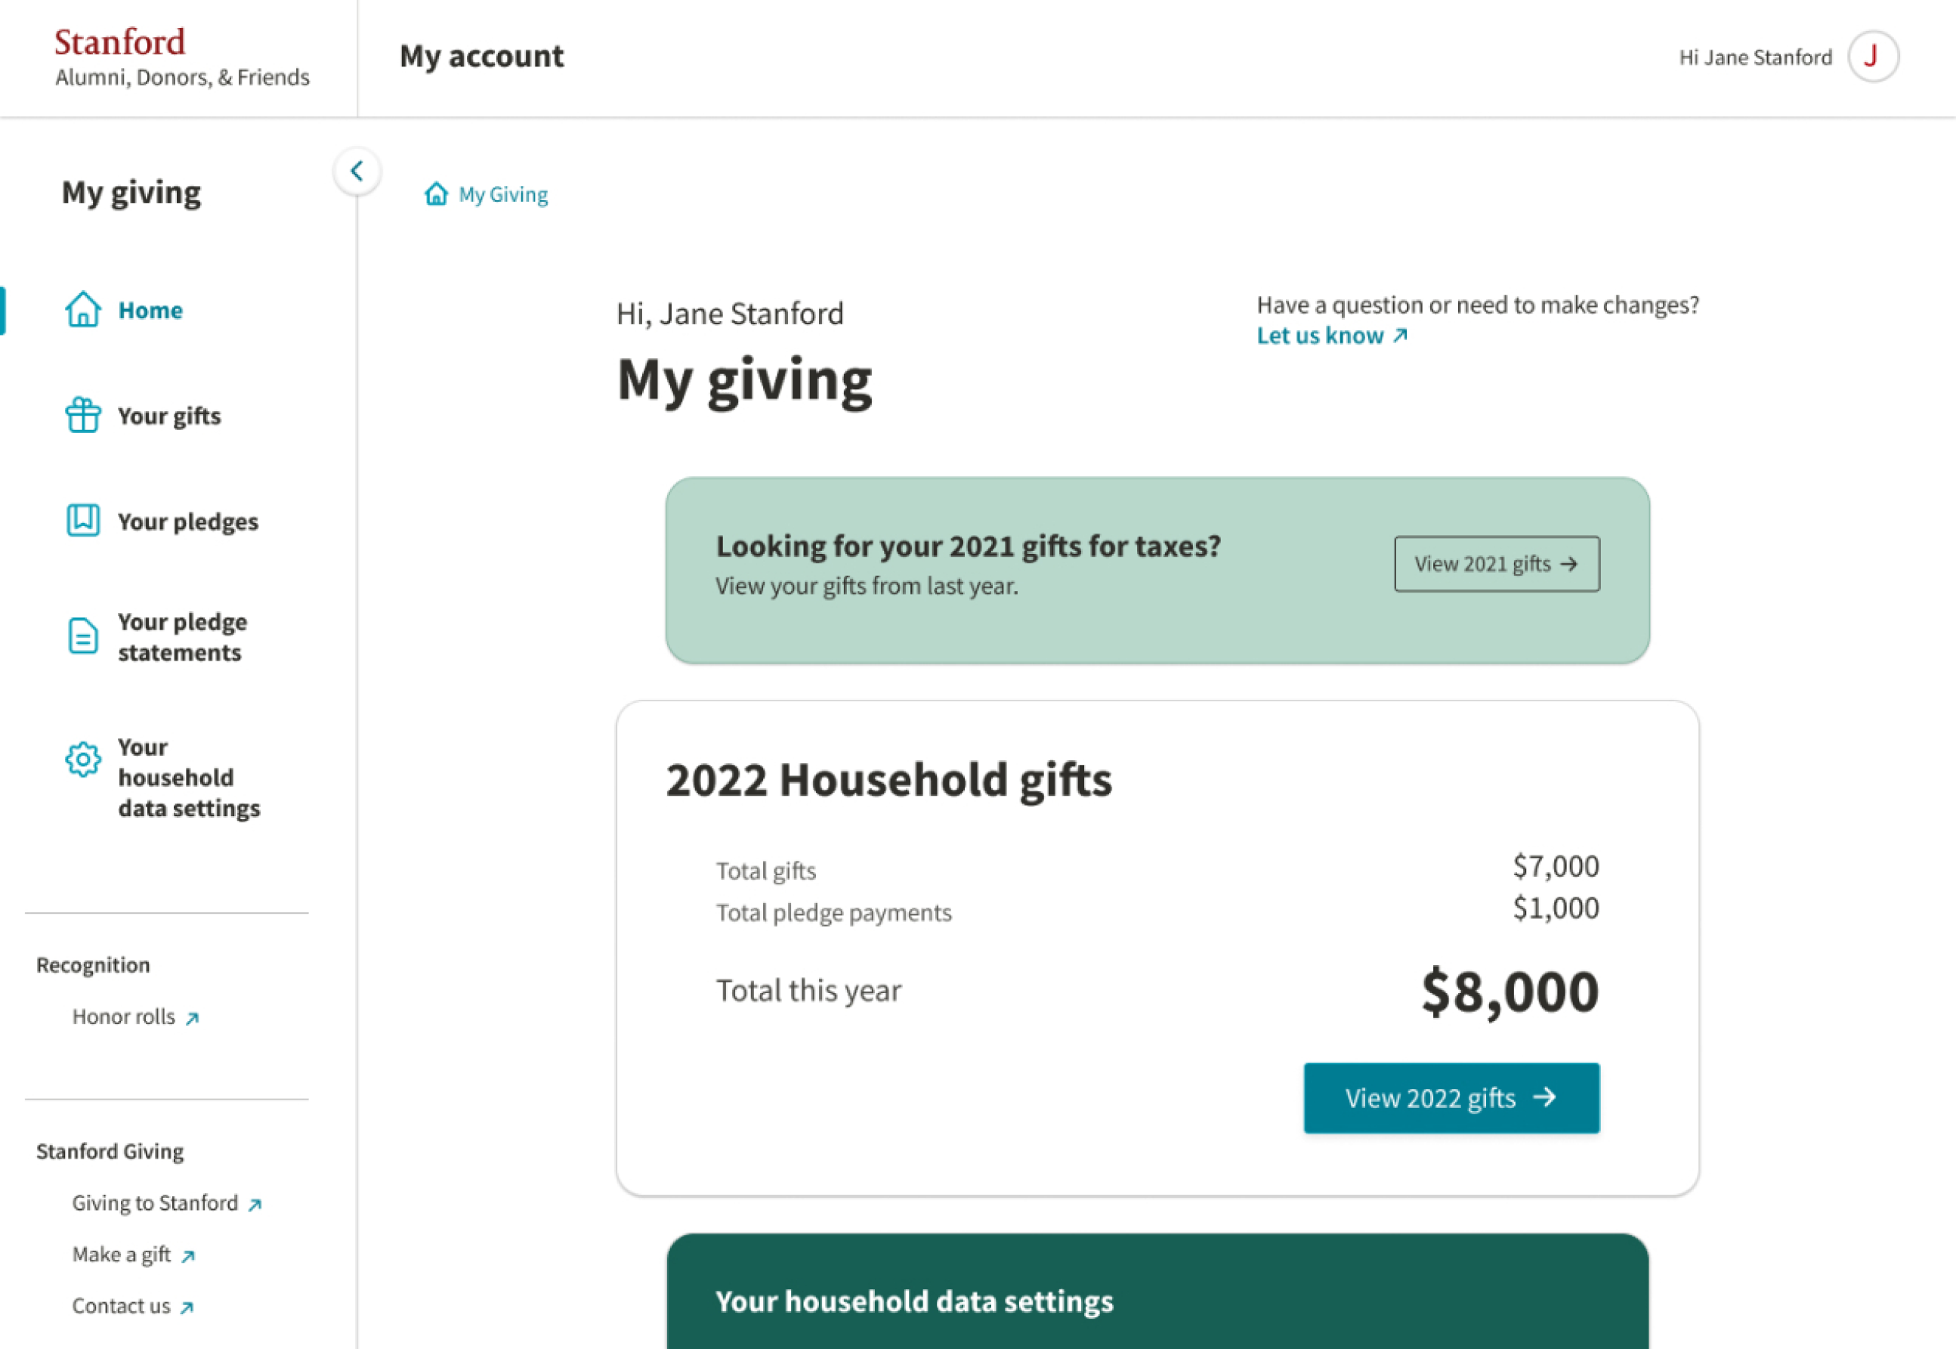This screenshot has width=1956, height=1349.
Task: Click the gear icon for household settings
Action: click(x=83, y=760)
